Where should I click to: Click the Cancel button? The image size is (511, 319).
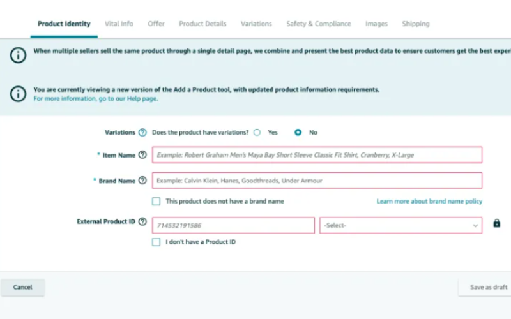[x=22, y=287]
